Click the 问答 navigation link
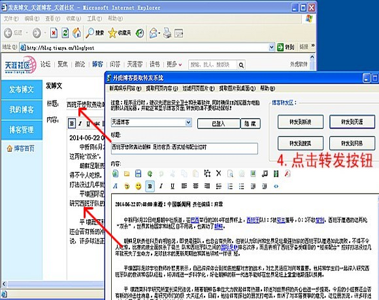This screenshot has height=300, width=379. click(115, 64)
